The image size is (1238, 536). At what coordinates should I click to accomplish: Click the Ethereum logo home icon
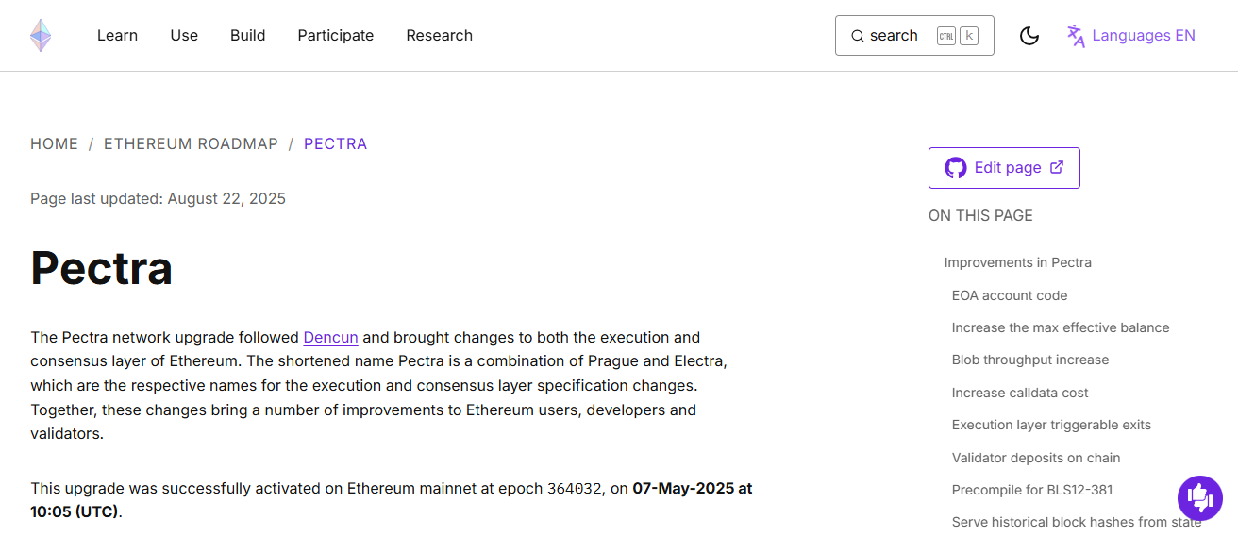(41, 36)
